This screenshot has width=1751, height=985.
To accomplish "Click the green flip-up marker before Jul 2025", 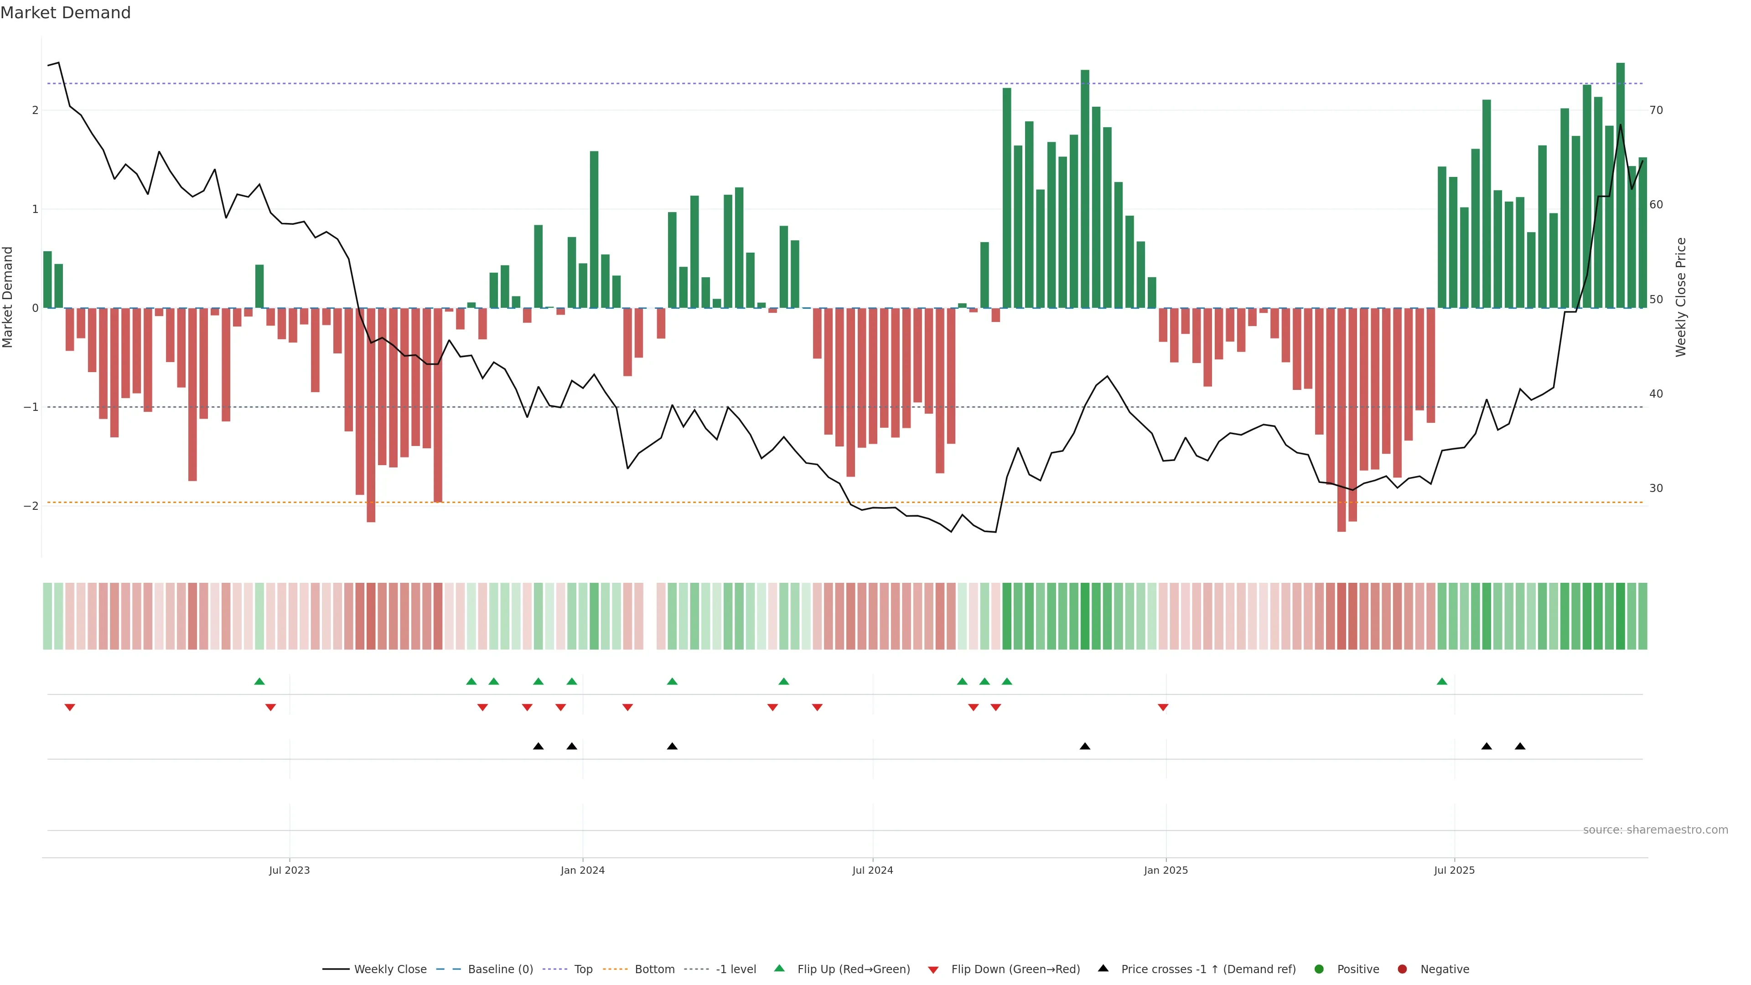I will 1442,681.
